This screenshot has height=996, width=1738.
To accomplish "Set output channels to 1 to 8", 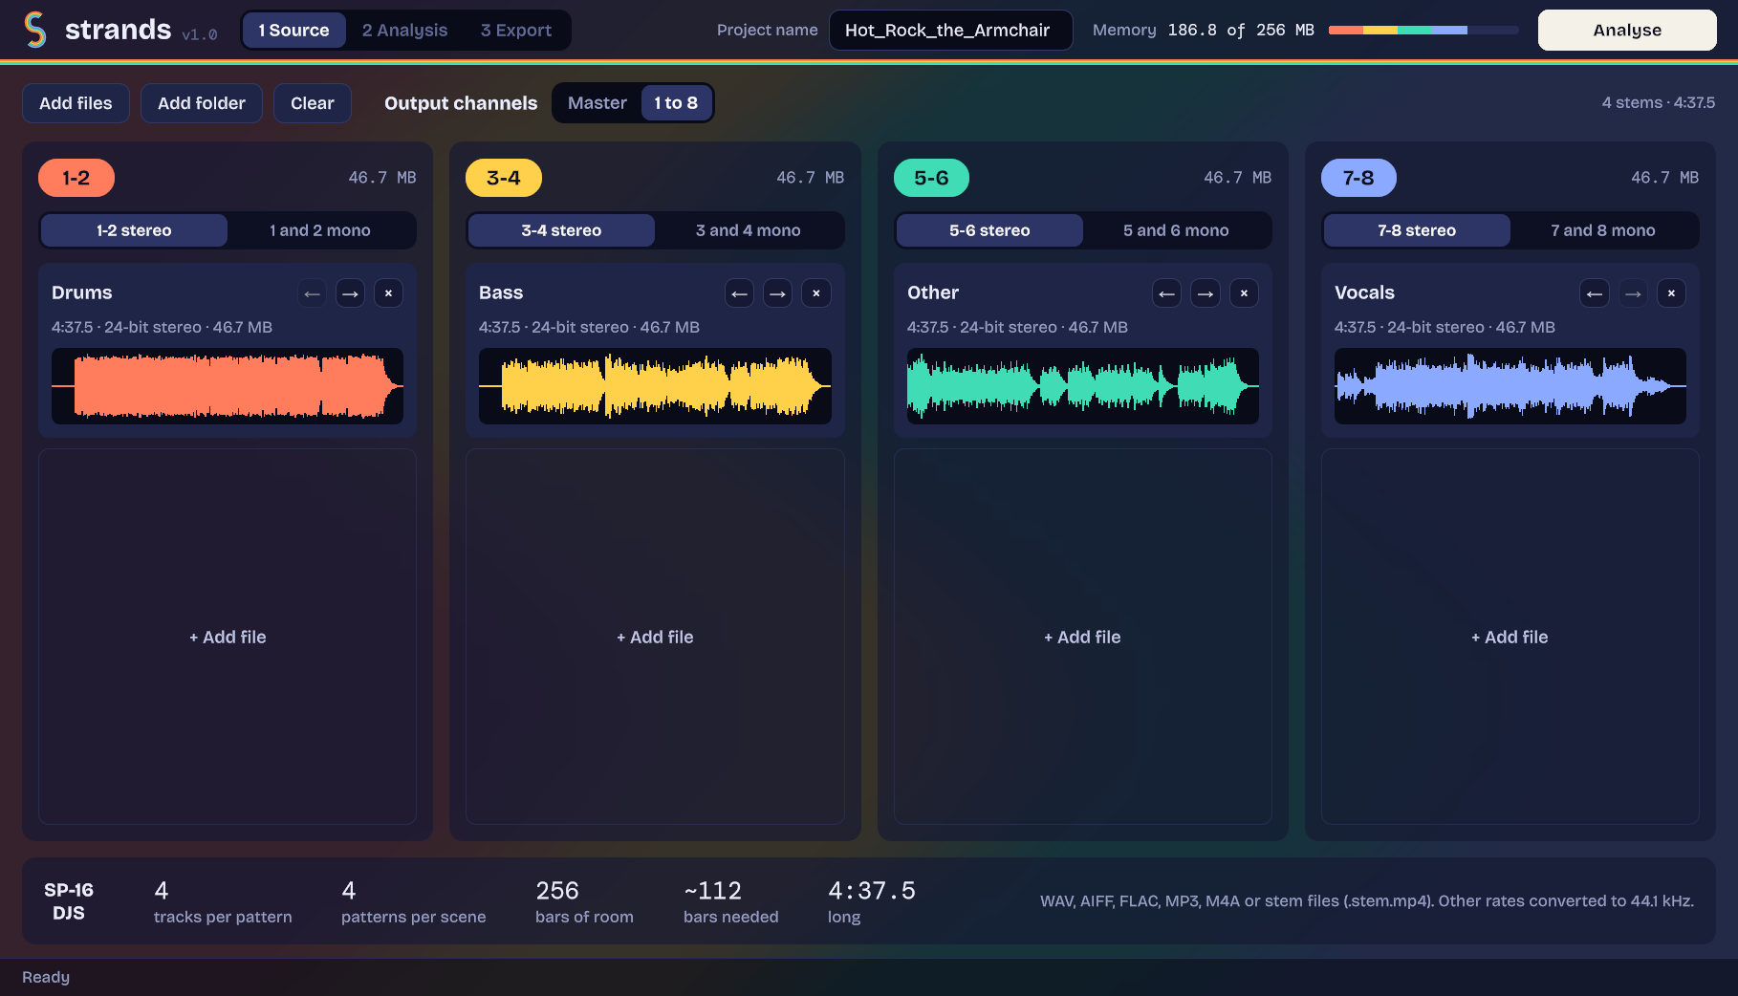I will (676, 103).
